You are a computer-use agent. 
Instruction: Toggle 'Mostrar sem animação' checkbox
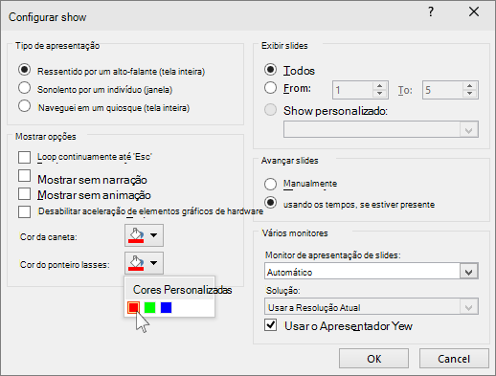click(24, 194)
